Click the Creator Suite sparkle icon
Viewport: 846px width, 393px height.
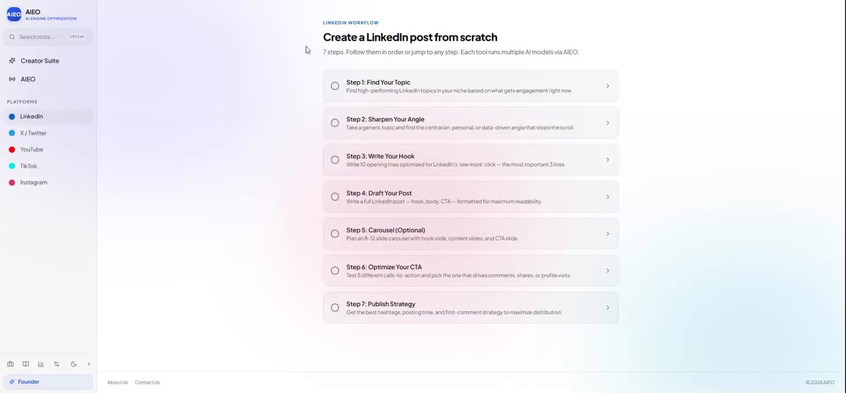[x=13, y=61]
